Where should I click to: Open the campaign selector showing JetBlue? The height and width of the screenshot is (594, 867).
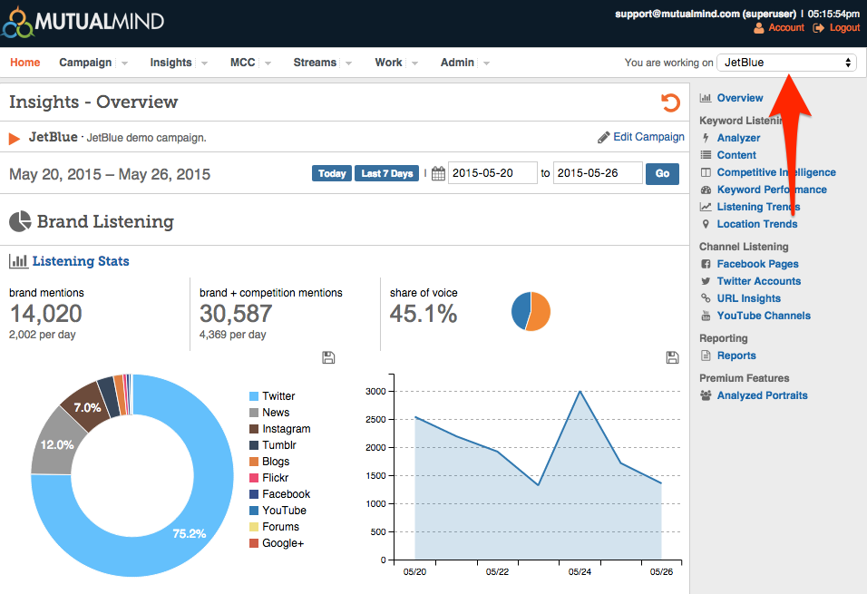786,63
